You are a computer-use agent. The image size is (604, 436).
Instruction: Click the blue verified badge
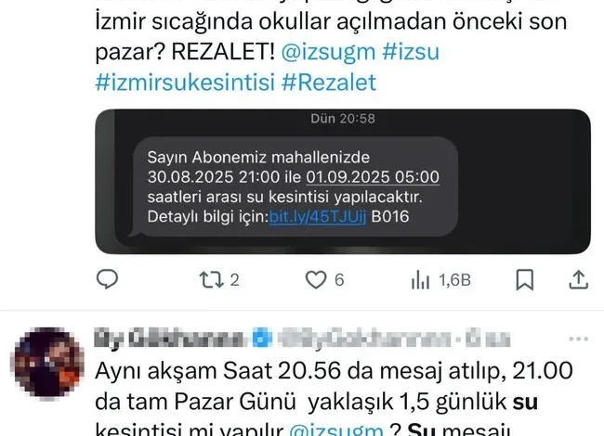262,339
